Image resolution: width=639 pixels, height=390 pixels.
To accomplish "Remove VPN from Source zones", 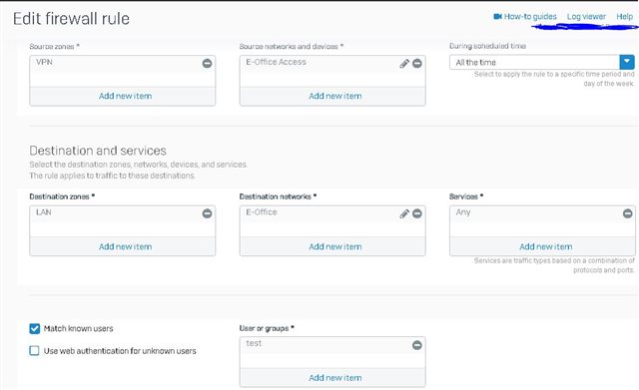I will [207, 63].
